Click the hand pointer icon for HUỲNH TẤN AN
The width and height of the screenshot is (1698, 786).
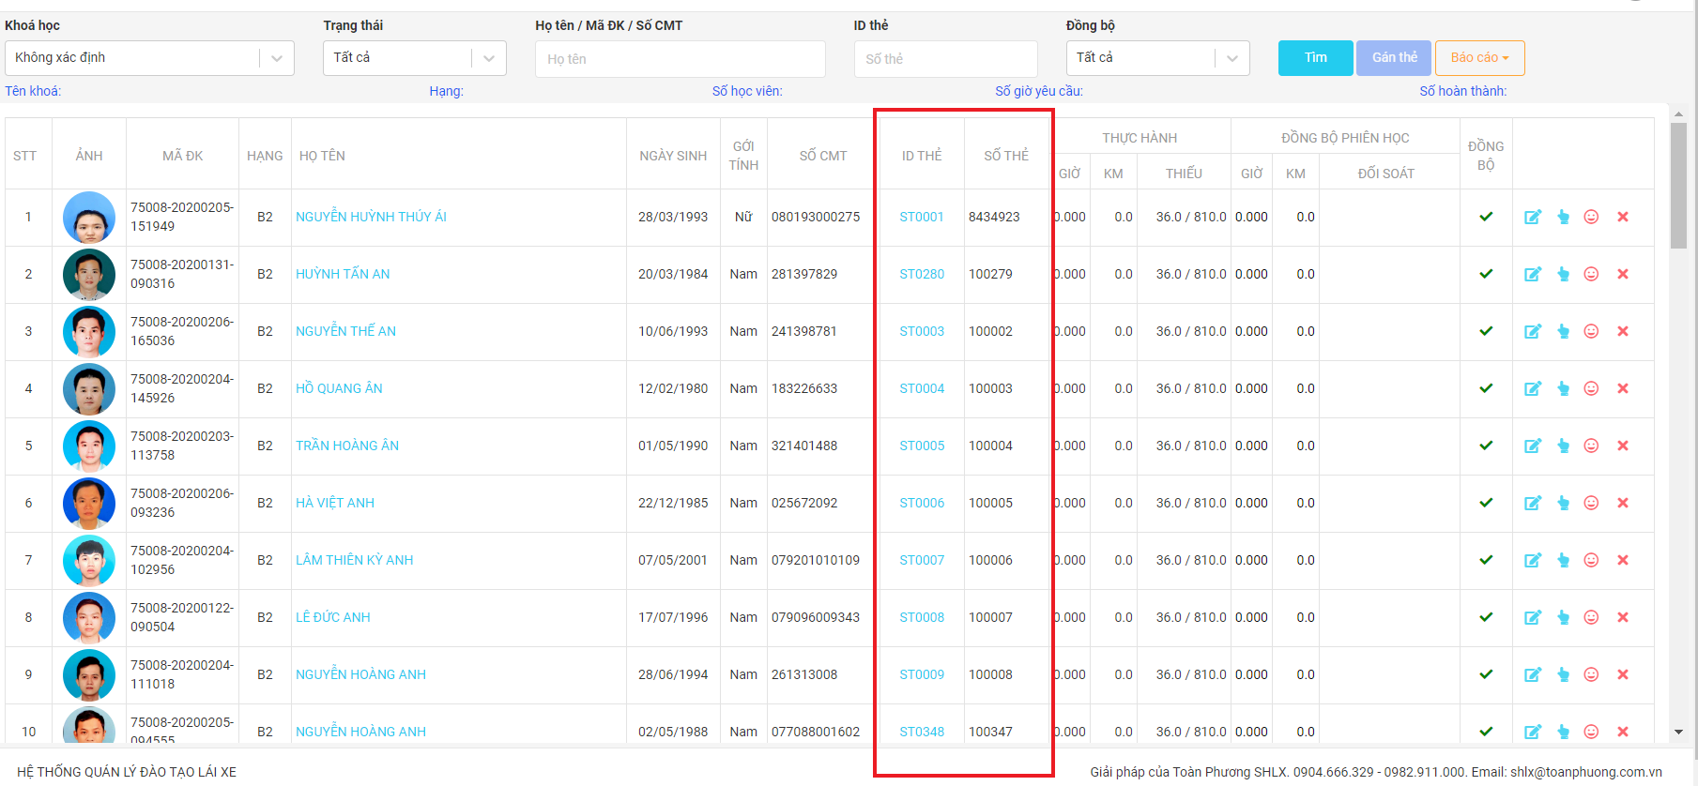[x=1563, y=274]
